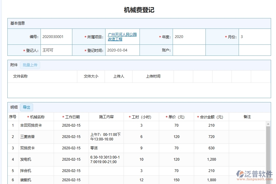Click the 附件 section header
This screenshot has height=184, width=276.
(x=13, y=65)
